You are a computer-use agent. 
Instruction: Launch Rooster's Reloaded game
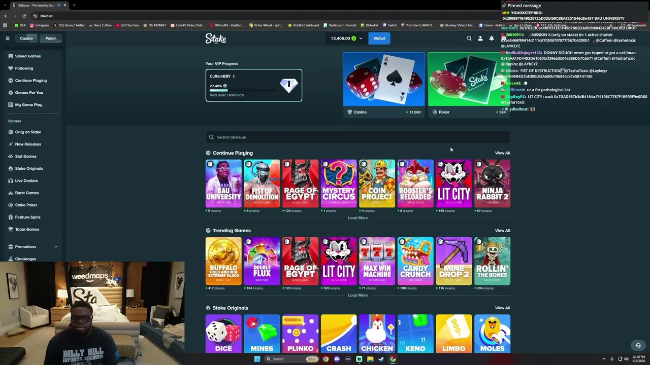point(415,184)
